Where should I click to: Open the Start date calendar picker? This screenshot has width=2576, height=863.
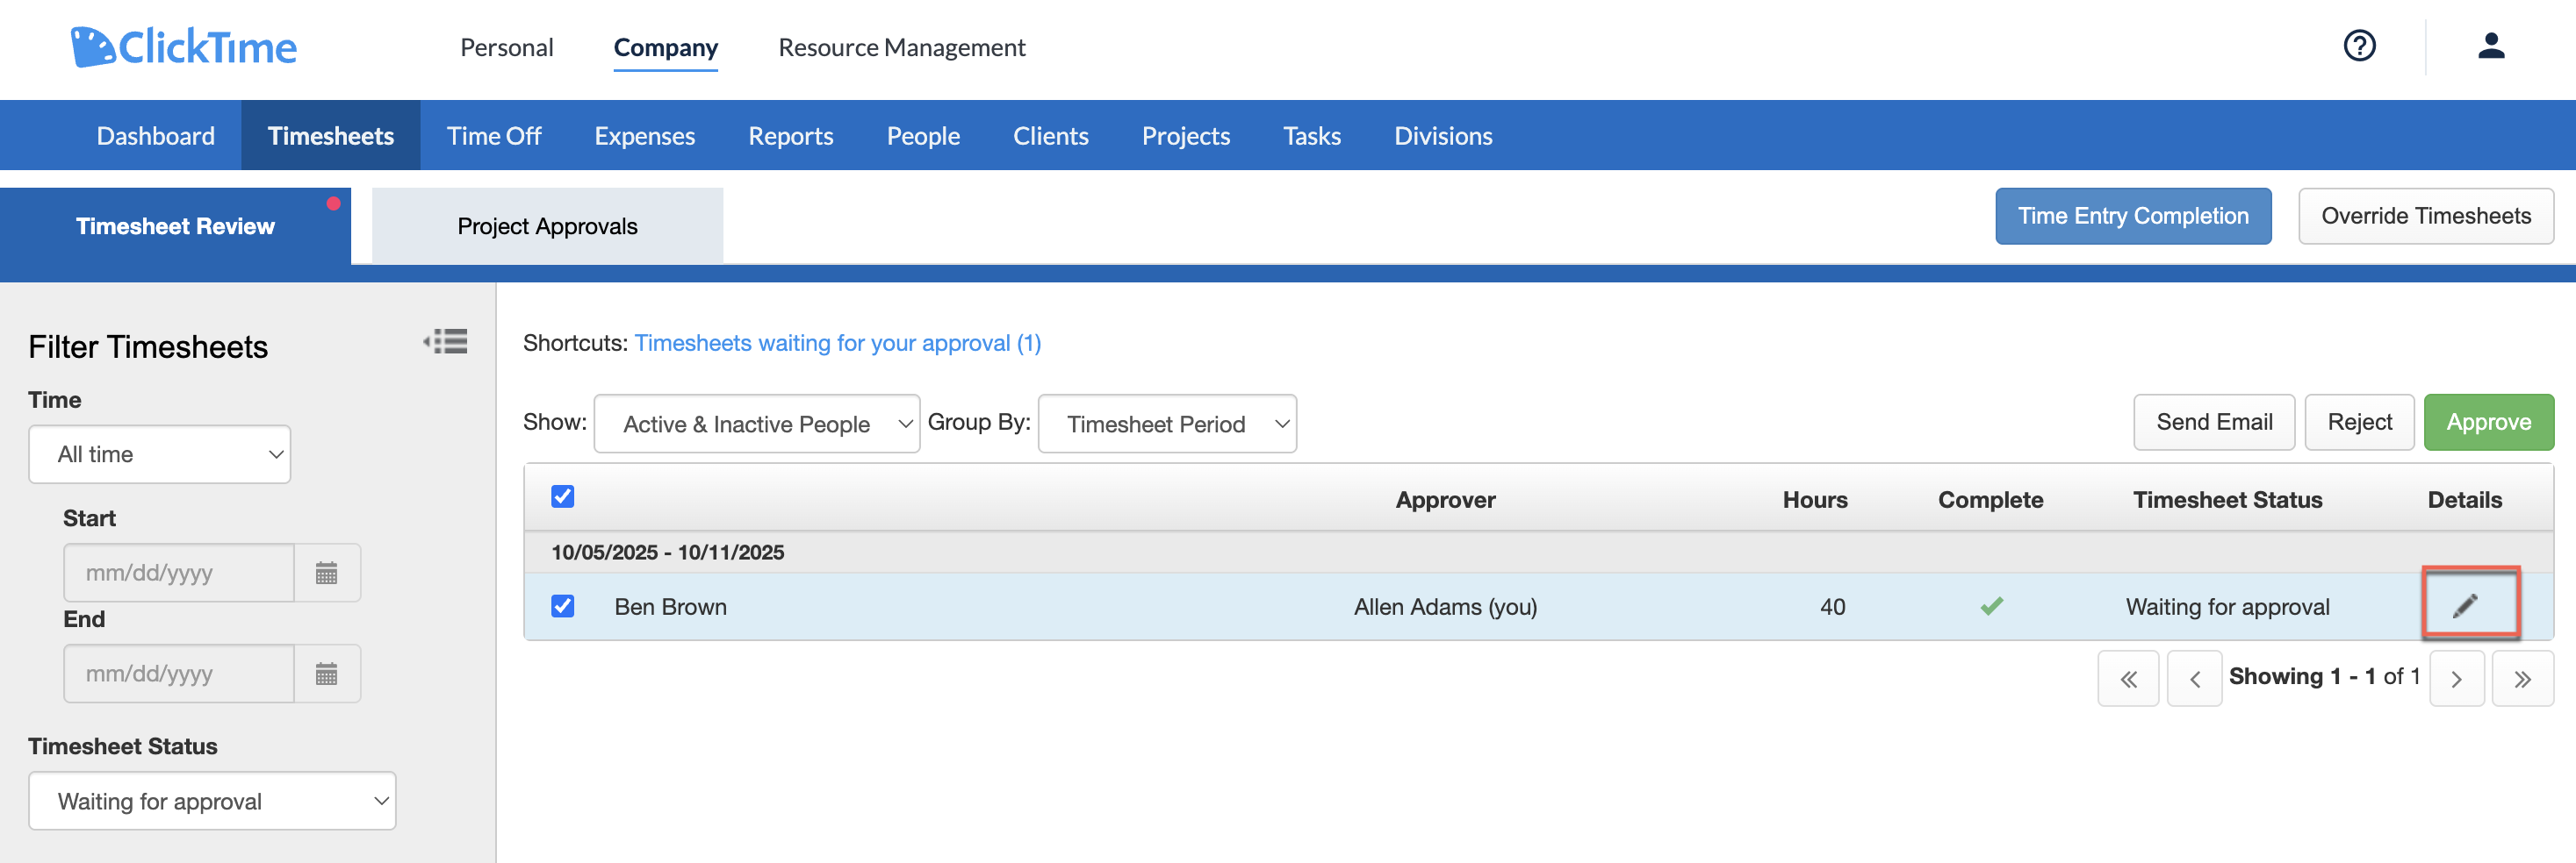[327, 571]
